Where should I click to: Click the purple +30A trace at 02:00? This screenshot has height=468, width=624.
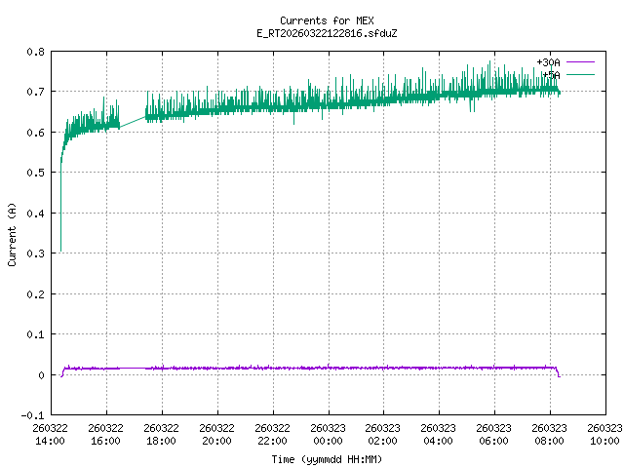point(383,368)
